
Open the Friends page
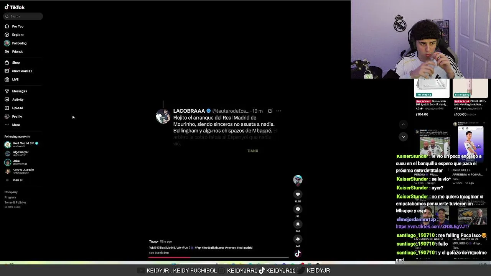coord(18,52)
